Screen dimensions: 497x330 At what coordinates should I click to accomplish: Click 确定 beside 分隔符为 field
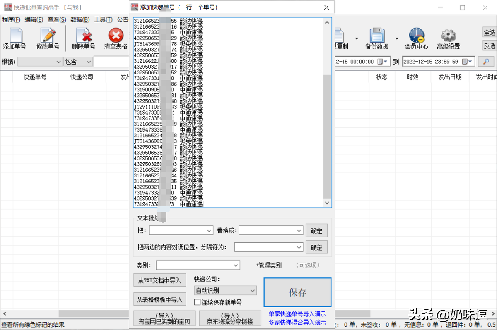(316, 247)
